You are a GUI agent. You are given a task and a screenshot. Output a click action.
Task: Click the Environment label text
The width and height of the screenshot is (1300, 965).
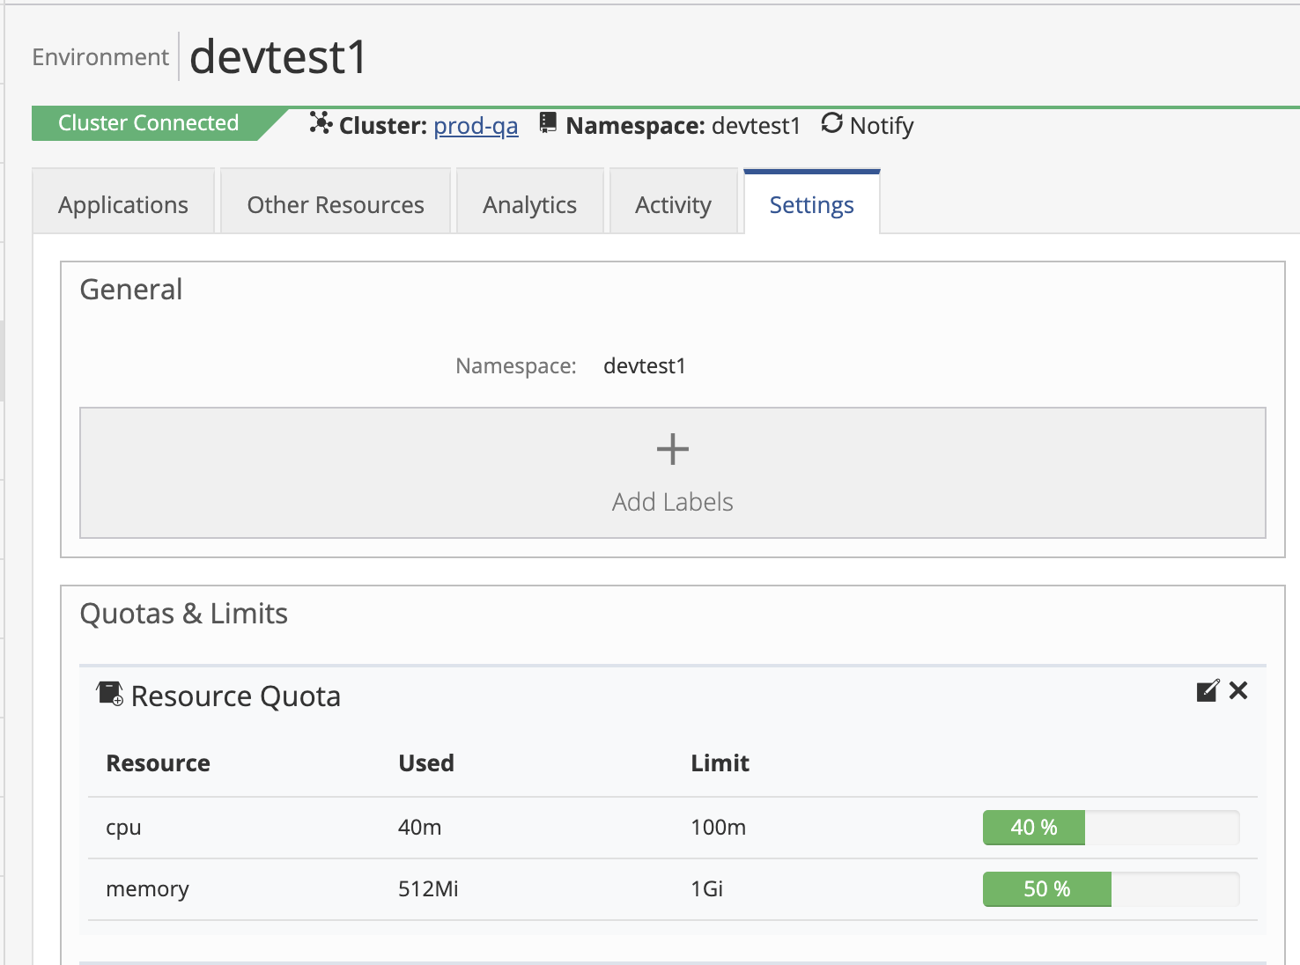click(100, 57)
